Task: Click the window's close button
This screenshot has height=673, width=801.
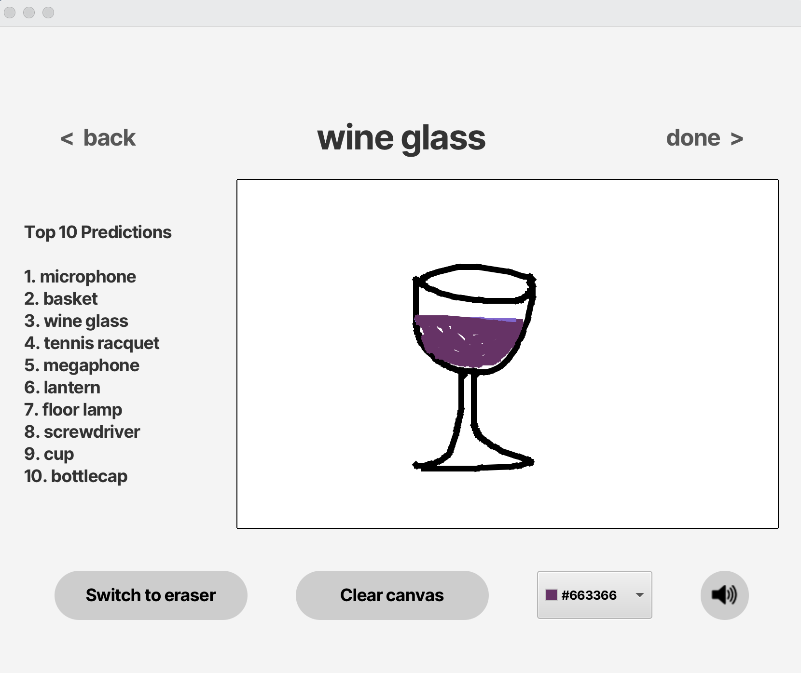Action: (9, 13)
